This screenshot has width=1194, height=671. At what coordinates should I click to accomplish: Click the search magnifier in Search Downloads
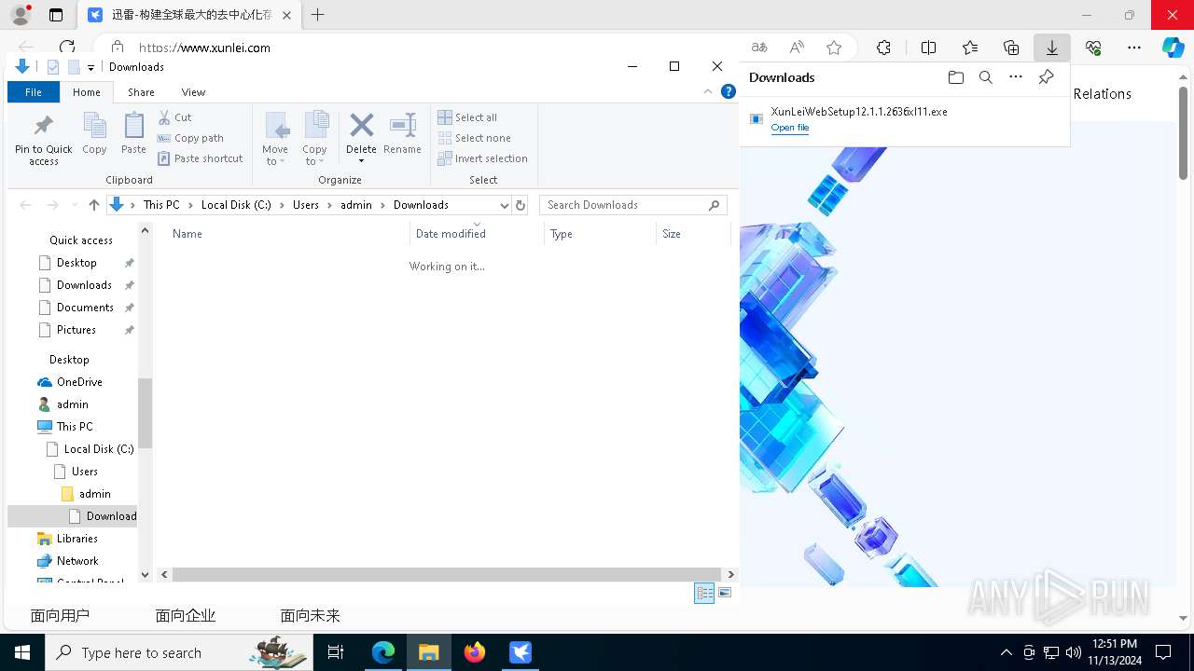[x=715, y=205]
